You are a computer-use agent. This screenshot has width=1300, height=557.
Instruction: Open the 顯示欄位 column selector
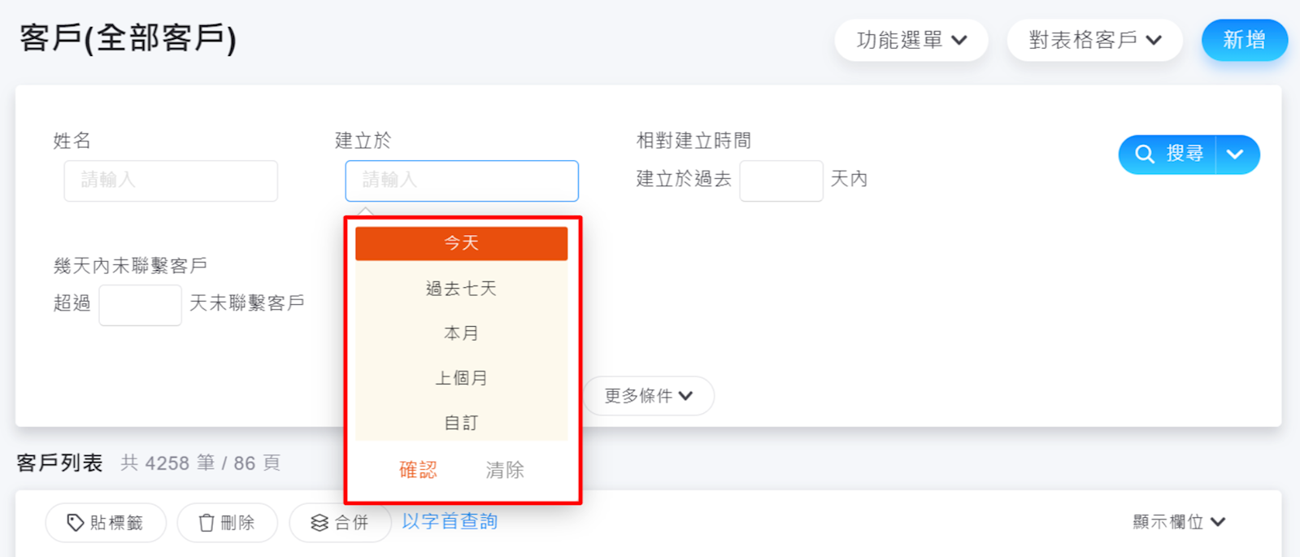click(1178, 522)
